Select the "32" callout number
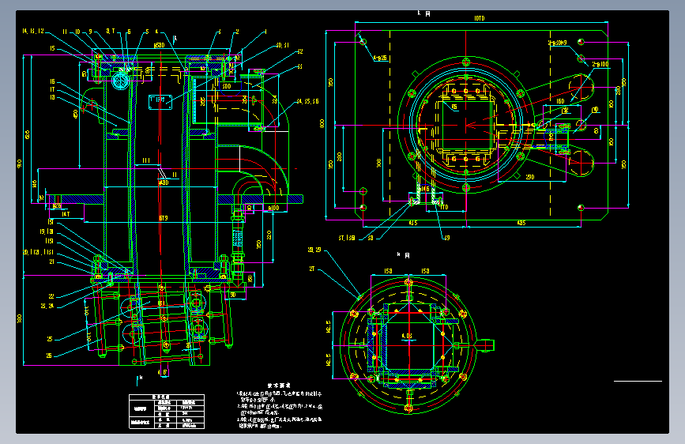 (300, 51)
